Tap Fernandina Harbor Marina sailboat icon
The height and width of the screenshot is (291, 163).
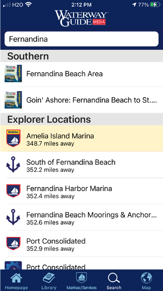(13, 191)
